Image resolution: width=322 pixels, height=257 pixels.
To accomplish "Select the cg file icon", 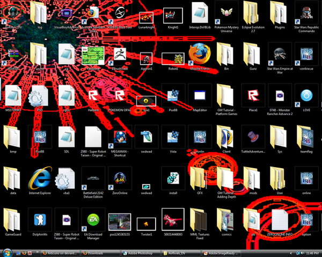I will click(67, 54).
